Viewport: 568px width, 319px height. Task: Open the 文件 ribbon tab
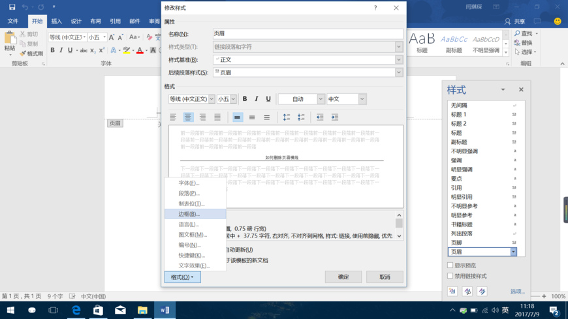[13, 22]
